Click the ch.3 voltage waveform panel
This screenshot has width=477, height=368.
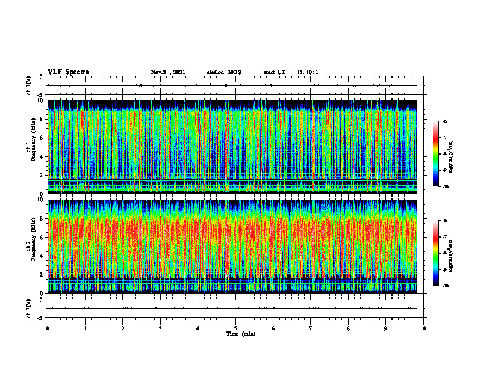pyautogui.click(x=235, y=308)
